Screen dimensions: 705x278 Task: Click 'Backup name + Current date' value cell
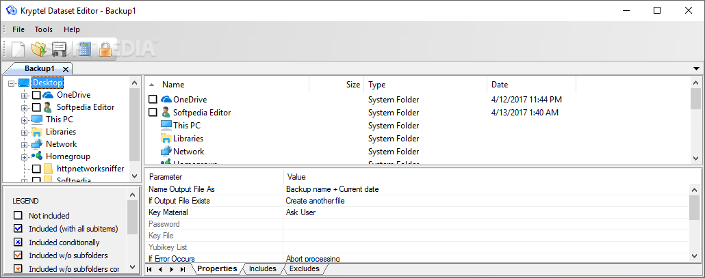(x=485, y=189)
